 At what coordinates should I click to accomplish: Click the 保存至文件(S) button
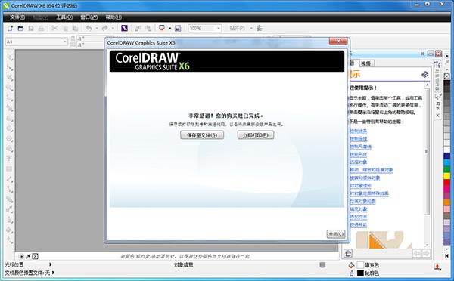click(x=202, y=135)
